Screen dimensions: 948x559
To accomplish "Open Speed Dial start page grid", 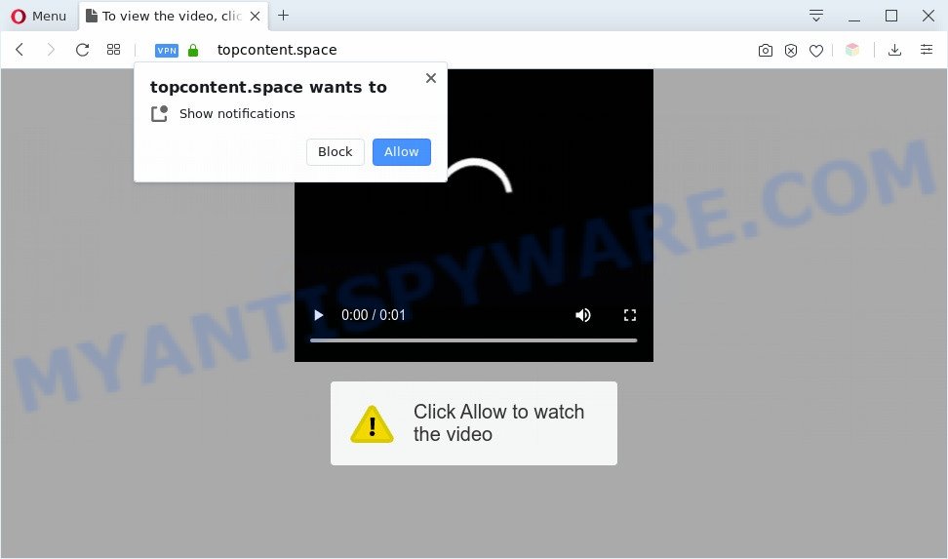I will click(x=114, y=50).
